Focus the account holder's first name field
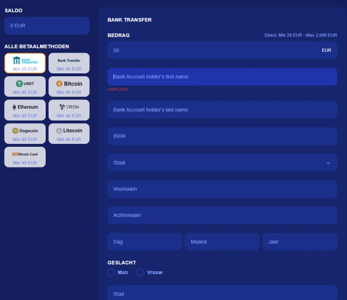Image resolution: width=347 pixels, height=300 pixels. 222,76
